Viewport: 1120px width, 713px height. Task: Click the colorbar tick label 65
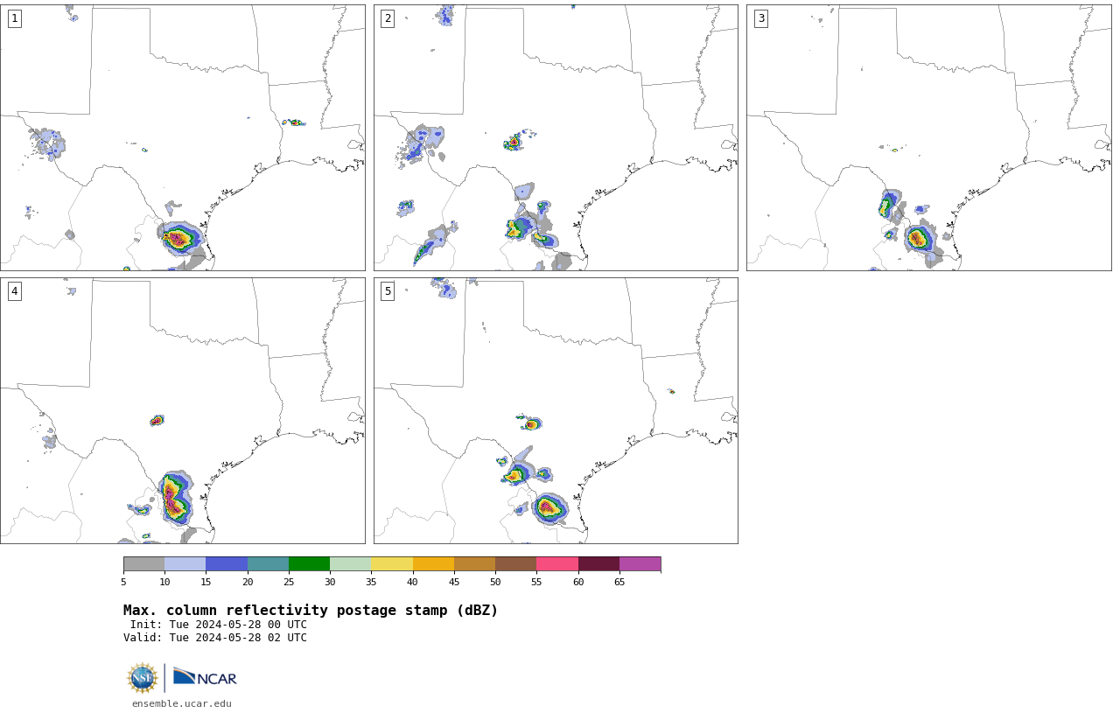[619, 582]
